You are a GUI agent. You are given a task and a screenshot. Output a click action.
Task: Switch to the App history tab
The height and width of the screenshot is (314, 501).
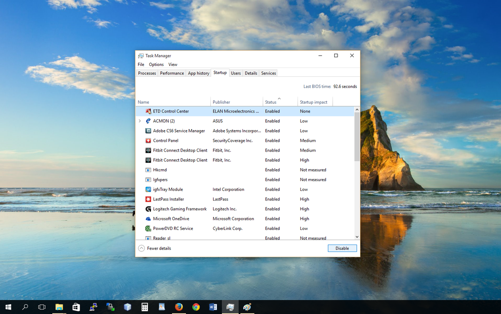coord(199,73)
